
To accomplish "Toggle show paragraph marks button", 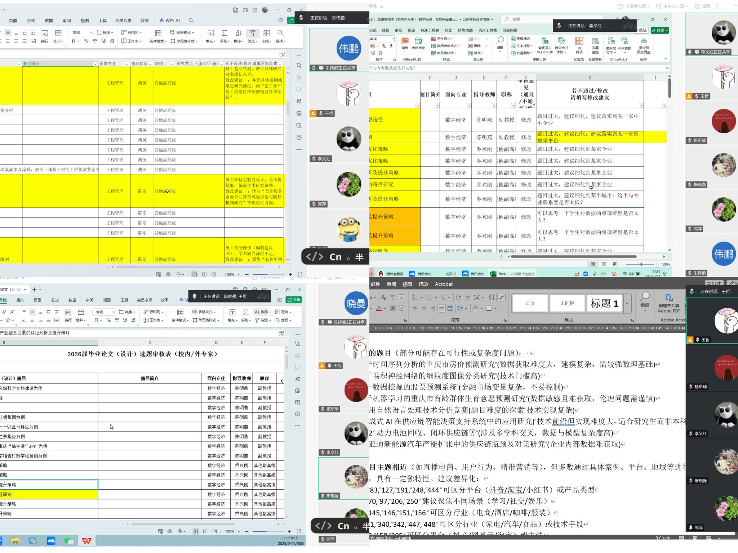I will point(501,297).
